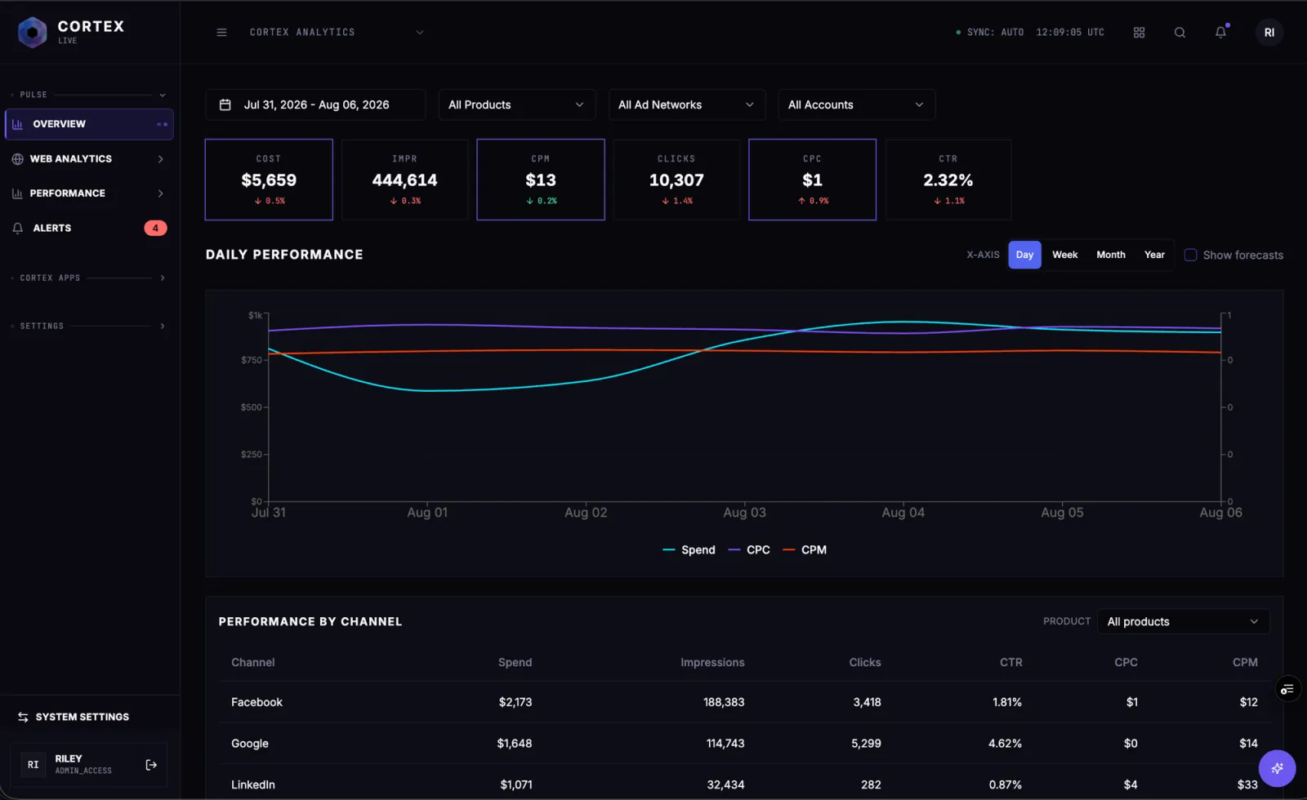Sort table by CTR column header

1011,663
